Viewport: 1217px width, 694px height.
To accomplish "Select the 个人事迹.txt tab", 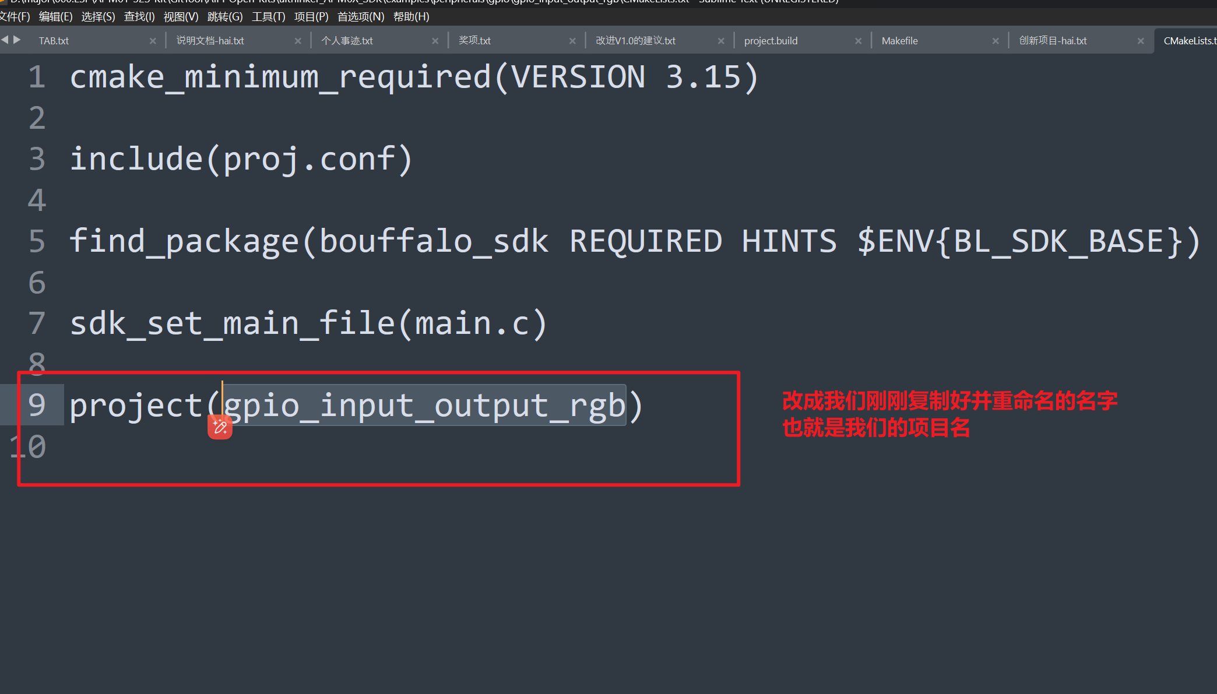I will click(x=349, y=41).
